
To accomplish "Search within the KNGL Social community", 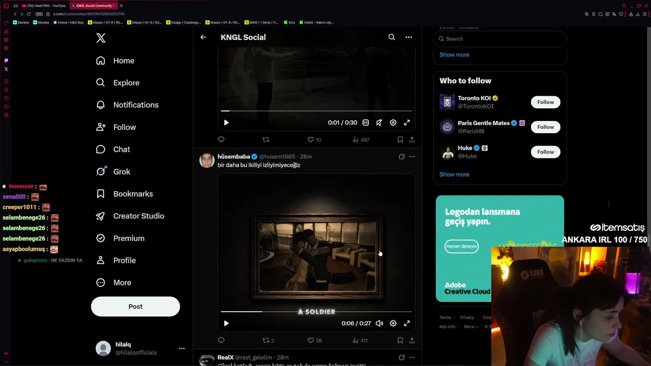I will [392, 37].
